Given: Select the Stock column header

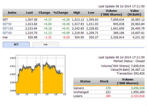Looking at the screenshot, I should tap(104, 81).
